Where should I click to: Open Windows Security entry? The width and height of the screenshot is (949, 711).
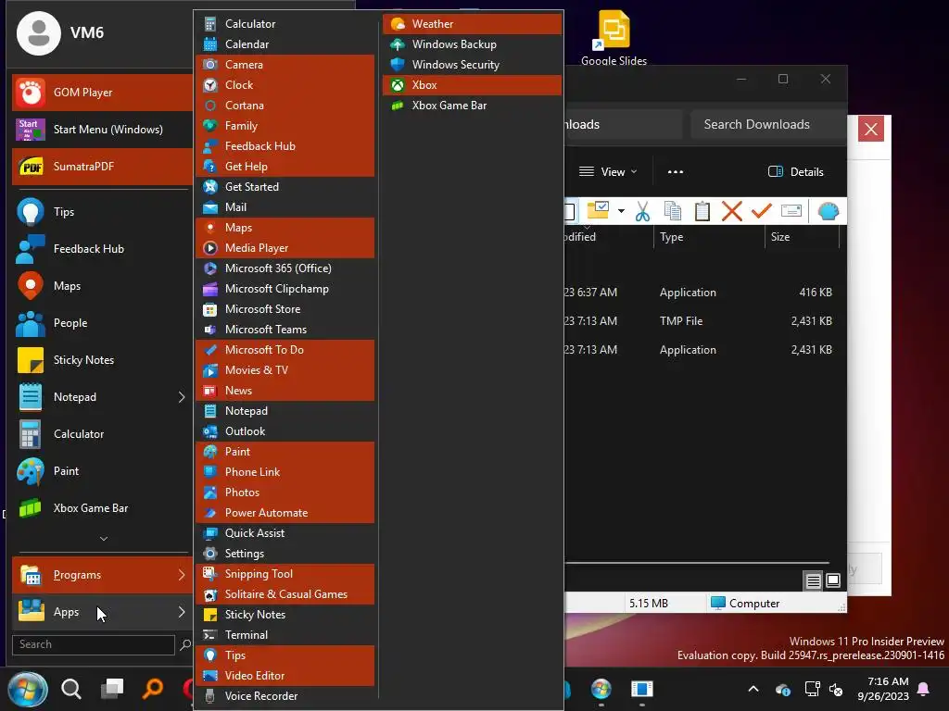click(x=472, y=65)
